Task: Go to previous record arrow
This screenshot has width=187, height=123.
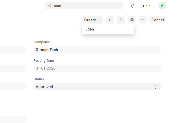Action: pyautogui.click(x=110, y=20)
